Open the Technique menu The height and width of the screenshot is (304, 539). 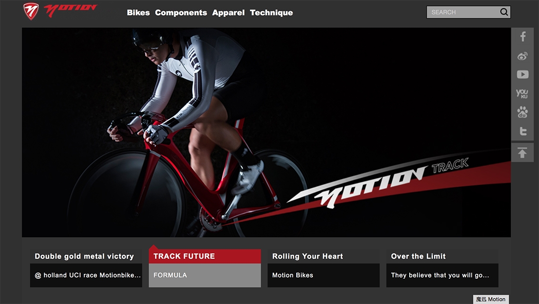(x=271, y=13)
